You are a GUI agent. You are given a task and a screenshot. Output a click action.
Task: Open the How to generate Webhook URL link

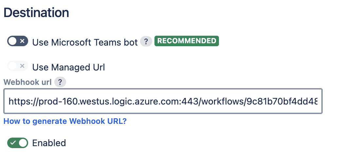65,121
